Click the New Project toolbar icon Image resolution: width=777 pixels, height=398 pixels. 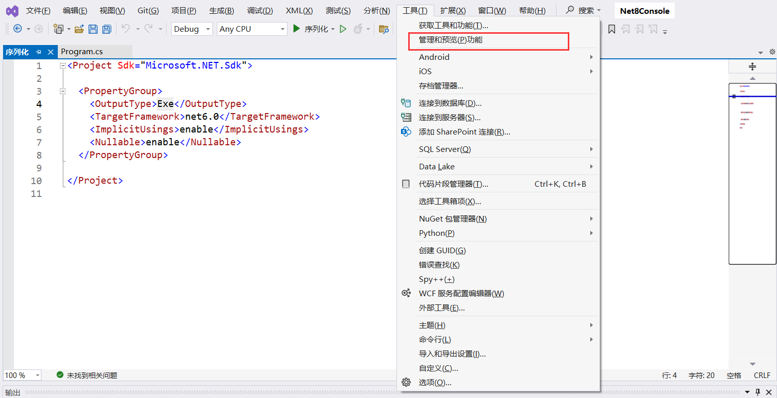(x=59, y=29)
